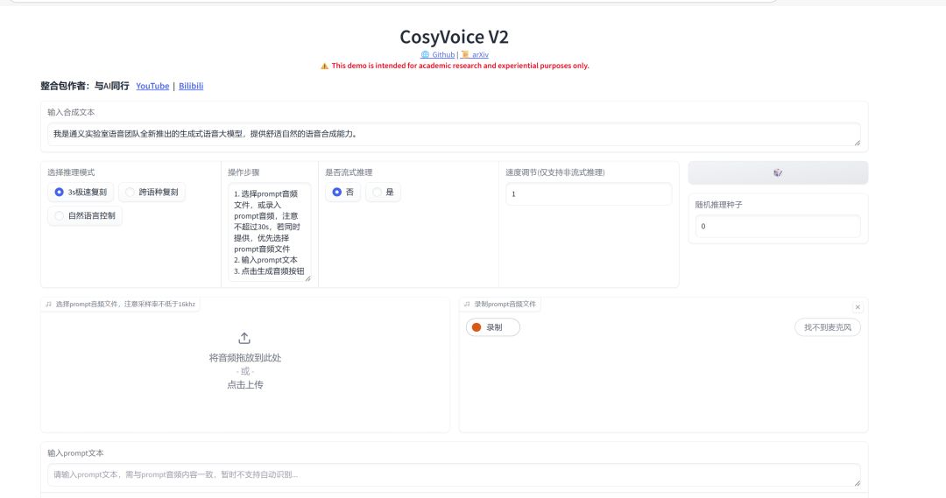This screenshot has width=946, height=498.
Task: Click the 输入prompt文本 label
Action: point(75,453)
